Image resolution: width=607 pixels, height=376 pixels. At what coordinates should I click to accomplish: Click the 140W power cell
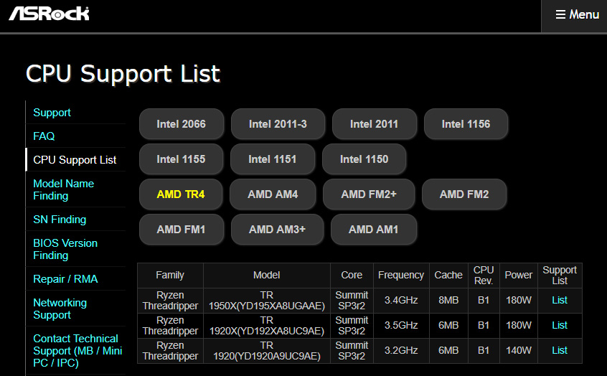(518, 351)
